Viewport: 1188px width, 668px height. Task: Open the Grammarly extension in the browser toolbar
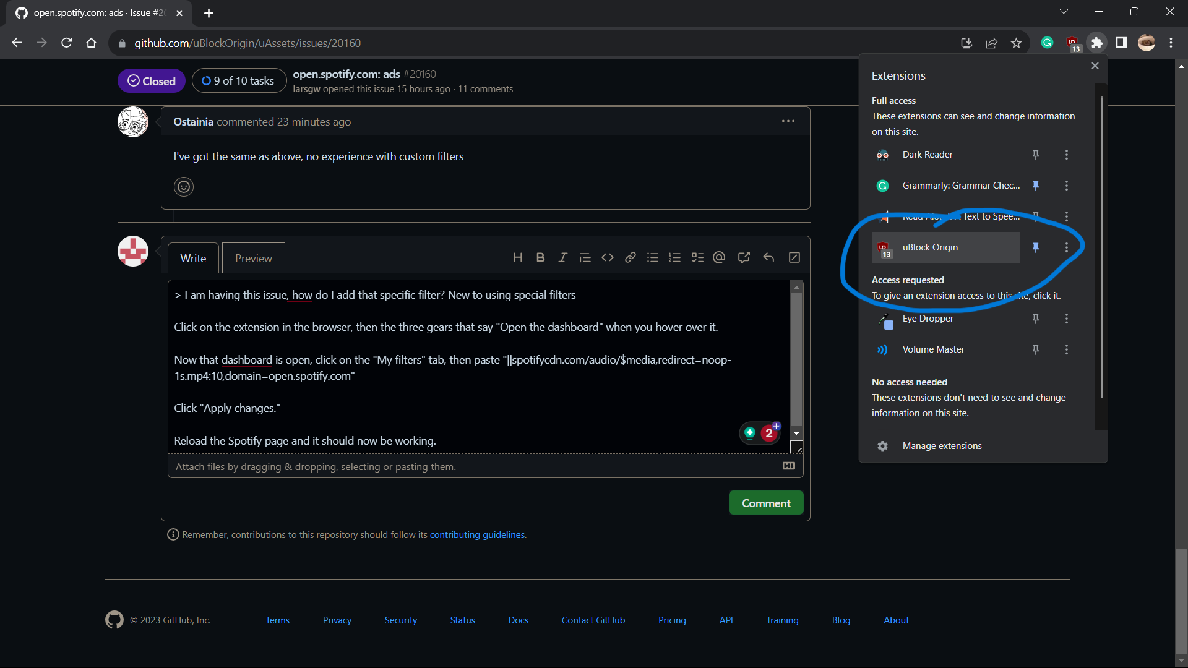tap(1048, 43)
